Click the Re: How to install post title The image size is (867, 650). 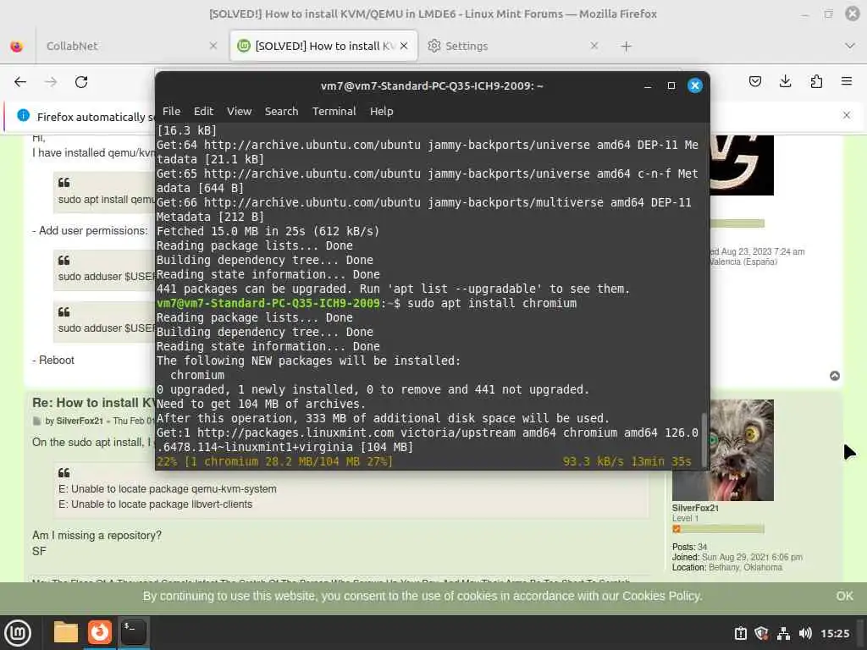click(93, 403)
